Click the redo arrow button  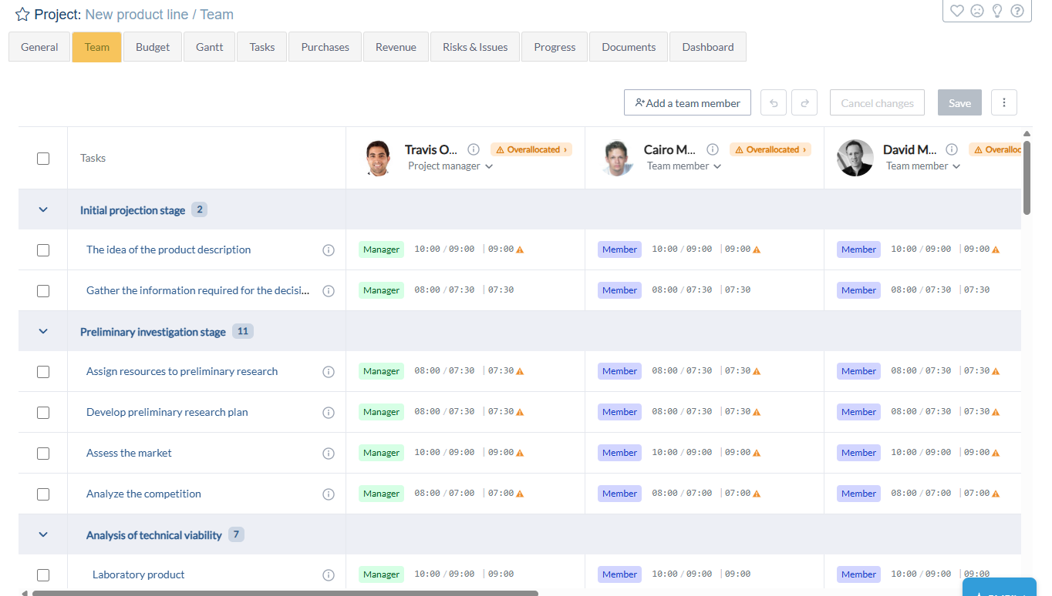click(804, 102)
